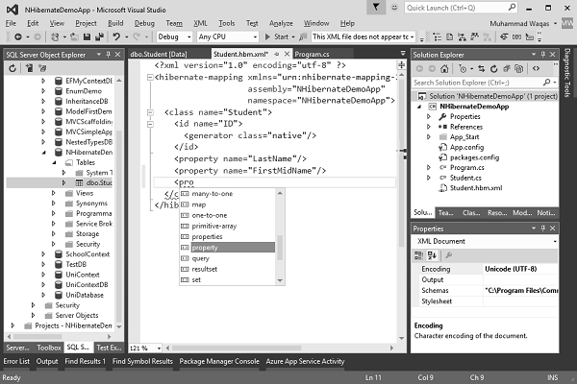
Task: Open the Analyze menu
Action: tap(281, 23)
